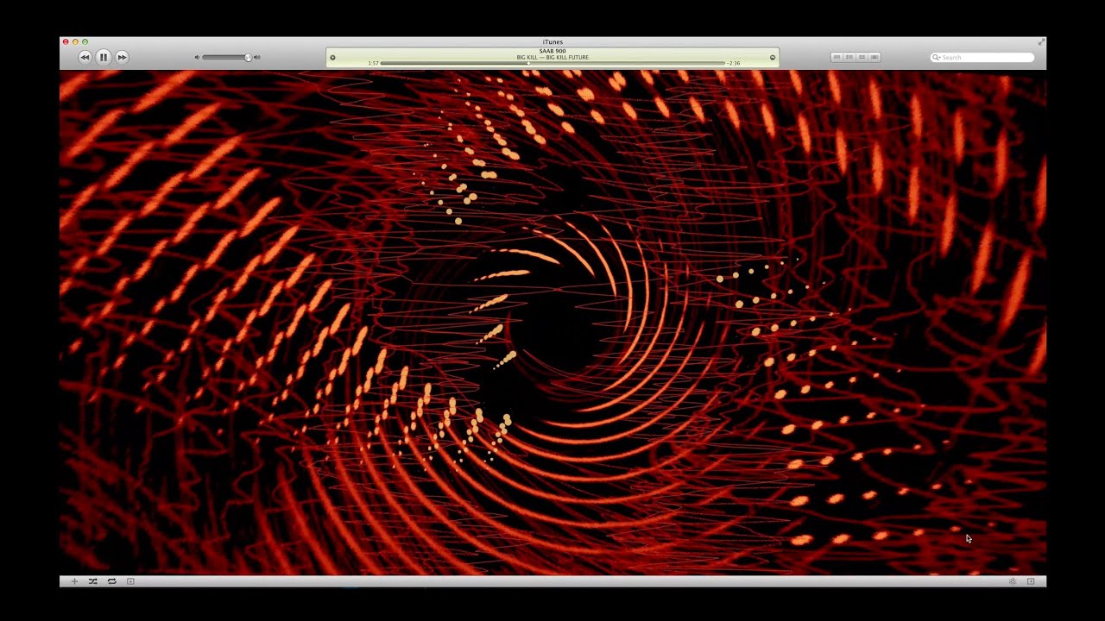Viewport: 1105px width, 621px height.
Task: Click the search magnifier icon
Action: (937, 58)
